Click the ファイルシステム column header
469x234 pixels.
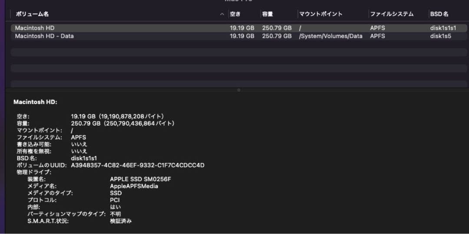[392, 14]
